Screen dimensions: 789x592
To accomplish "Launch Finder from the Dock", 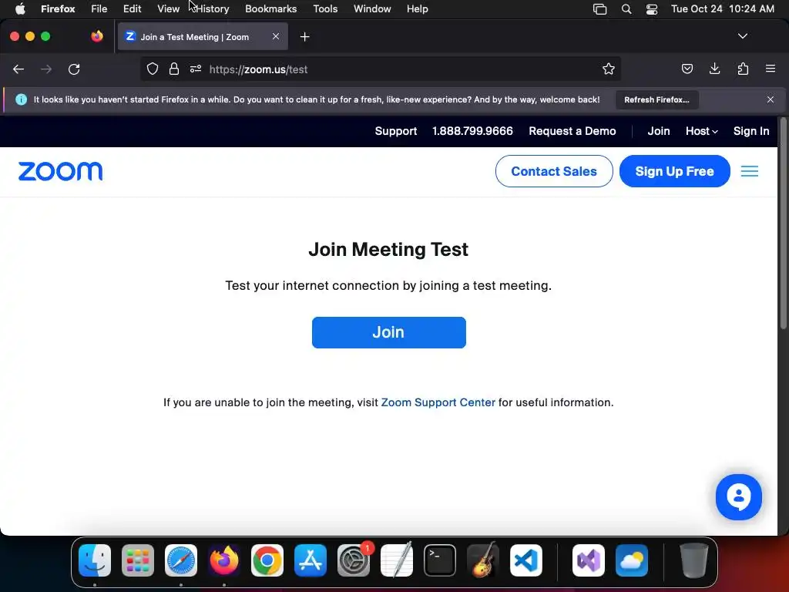I will (95, 560).
